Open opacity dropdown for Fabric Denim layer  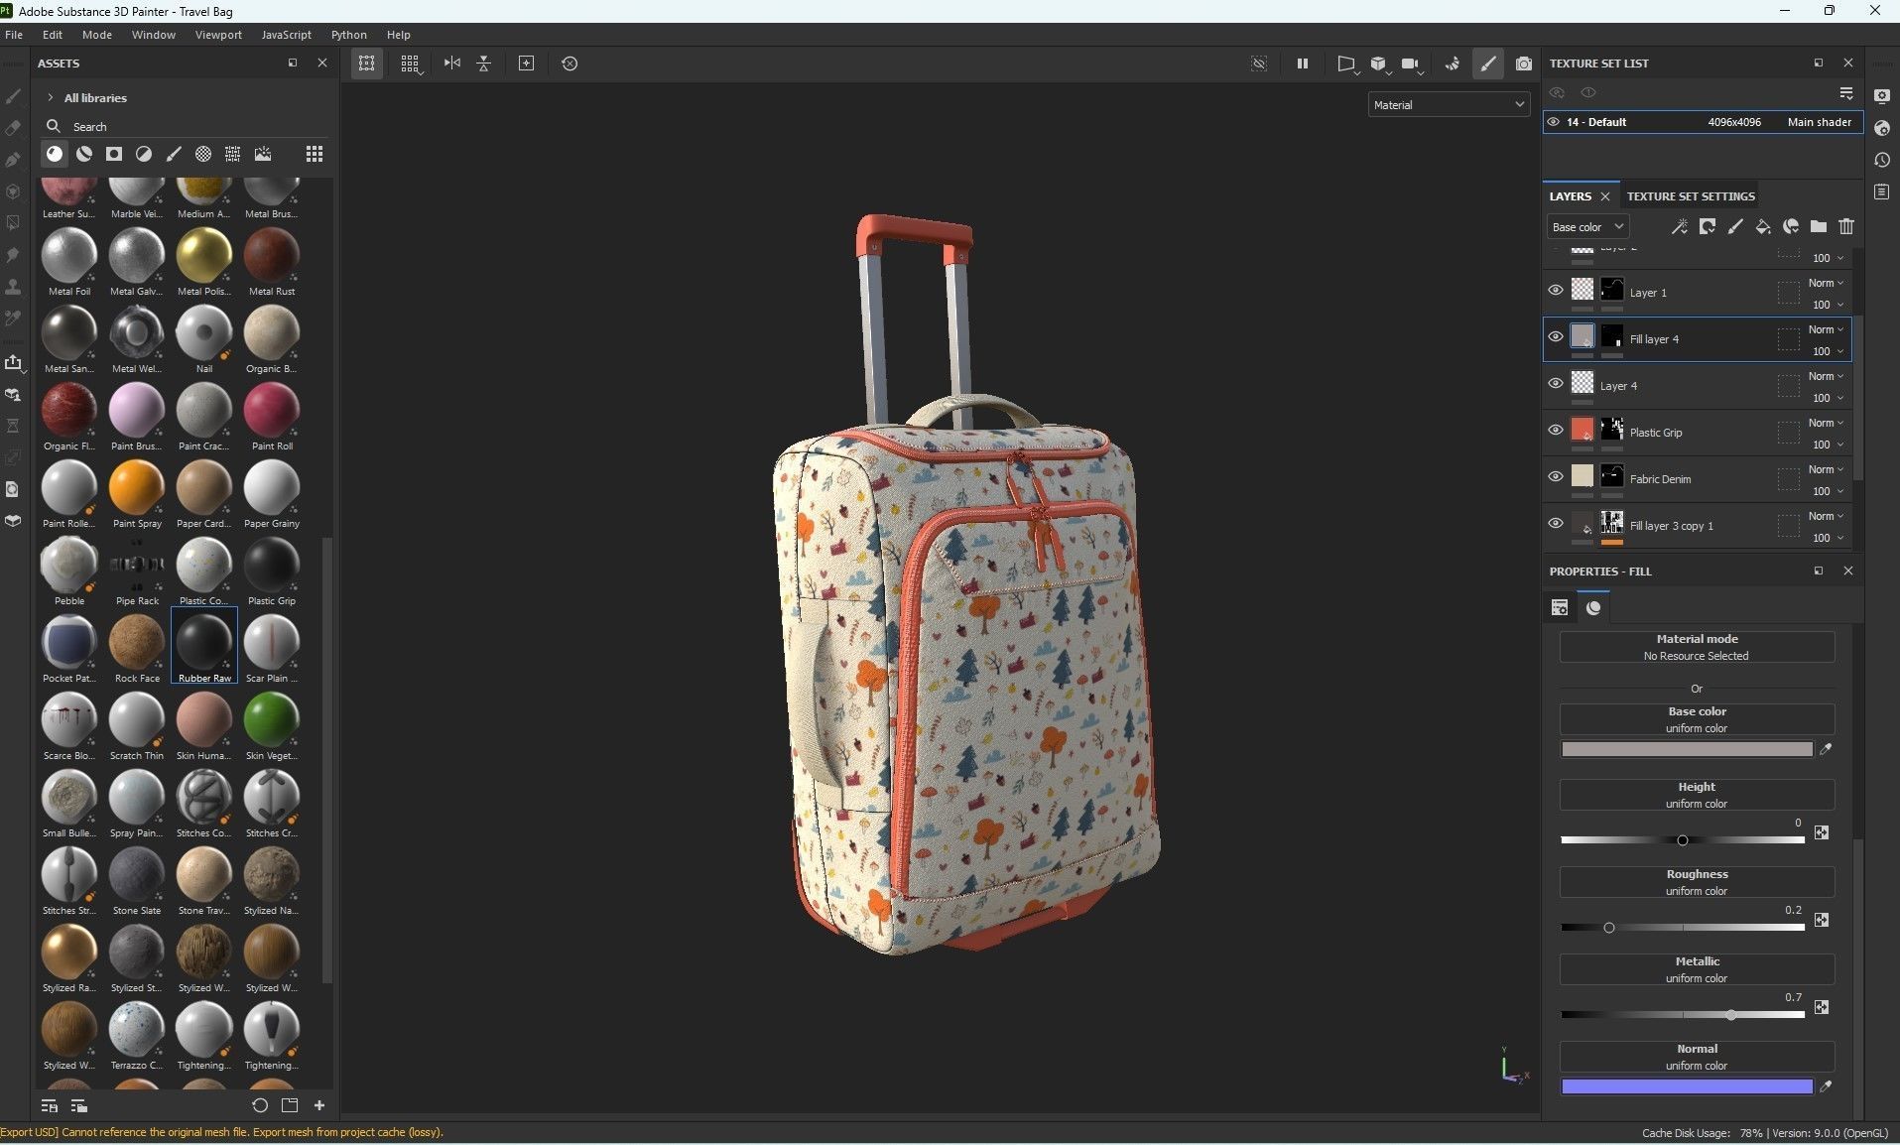click(1828, 491)
